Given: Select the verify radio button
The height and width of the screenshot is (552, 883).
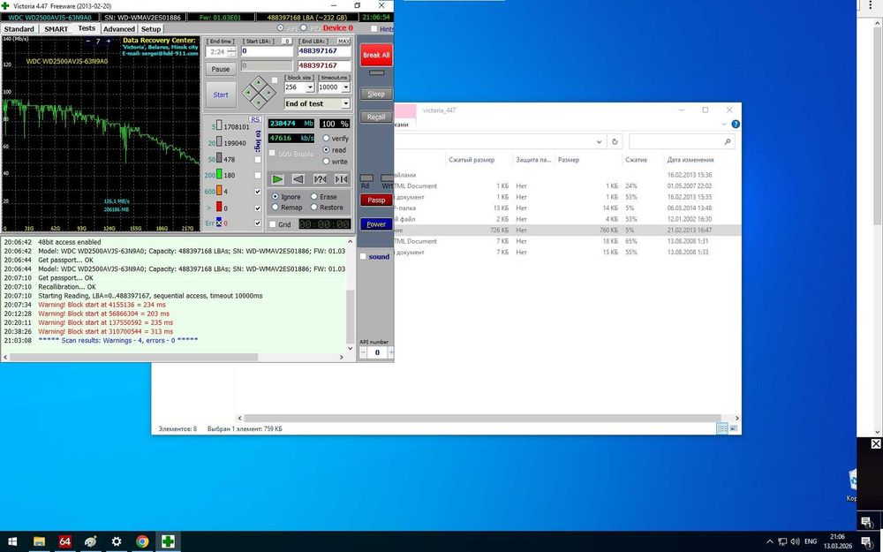Looking at the screenshot, I should 326,138.
